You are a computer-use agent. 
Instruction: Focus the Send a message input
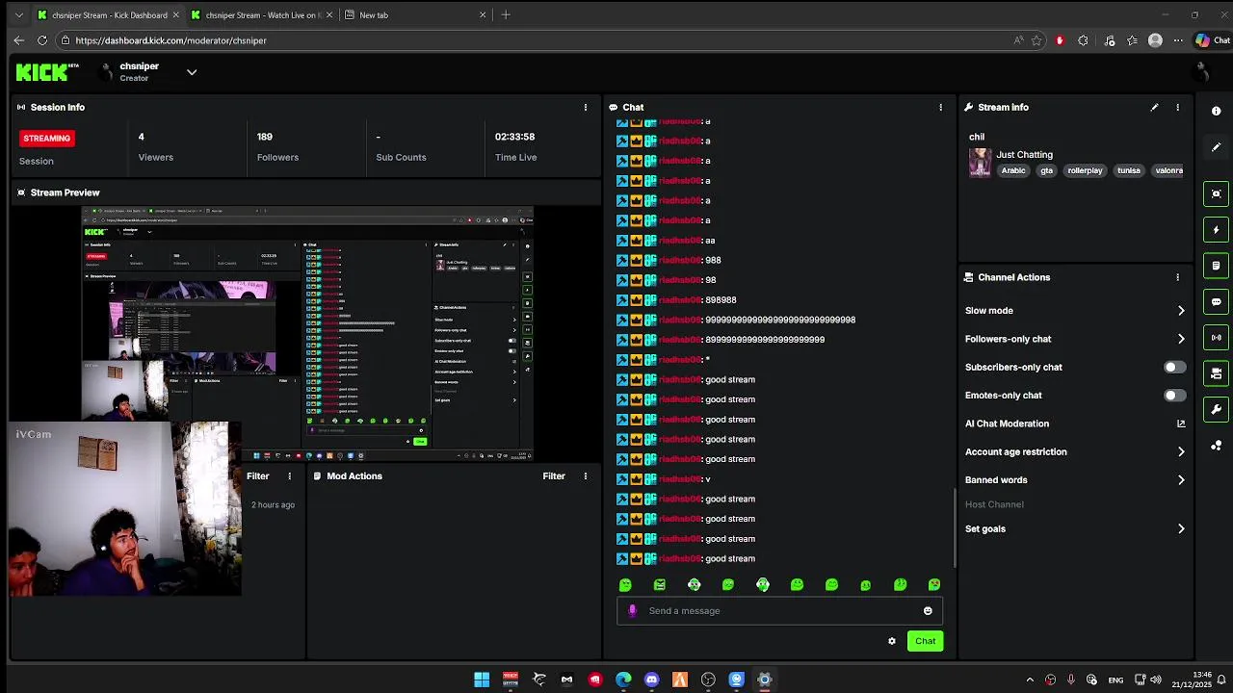(778, 610)
